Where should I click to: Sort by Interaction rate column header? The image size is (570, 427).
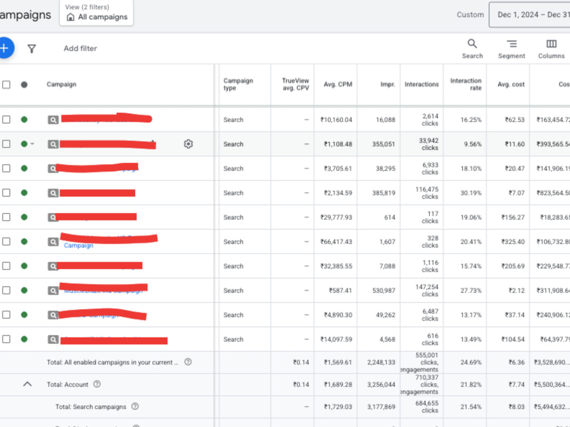[x=466, y=84]
